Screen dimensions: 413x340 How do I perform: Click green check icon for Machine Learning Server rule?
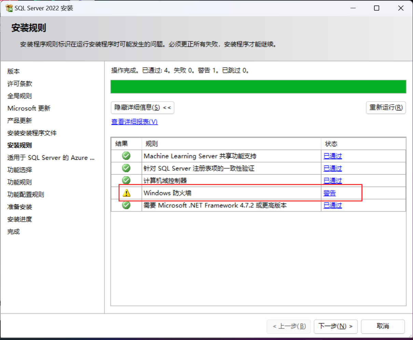pos(126,156)
